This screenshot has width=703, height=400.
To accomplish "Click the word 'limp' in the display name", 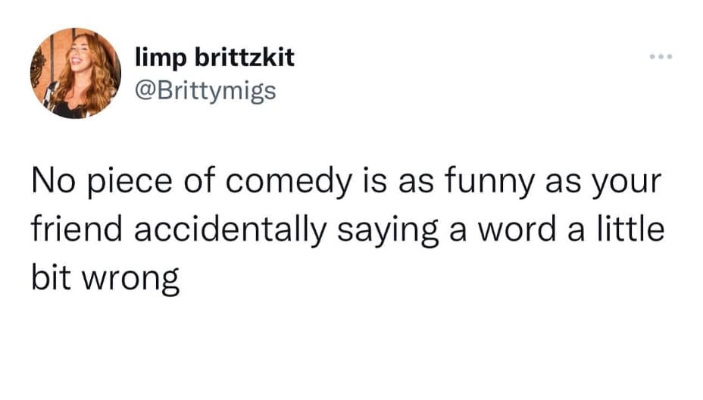I will point(156,58).
